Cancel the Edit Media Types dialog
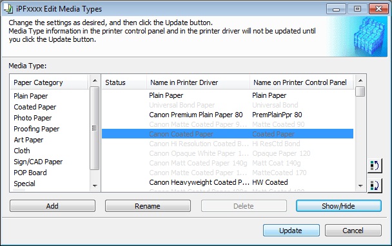The width and height of the screenshot is (392, 246). click(x=353, y=231)
